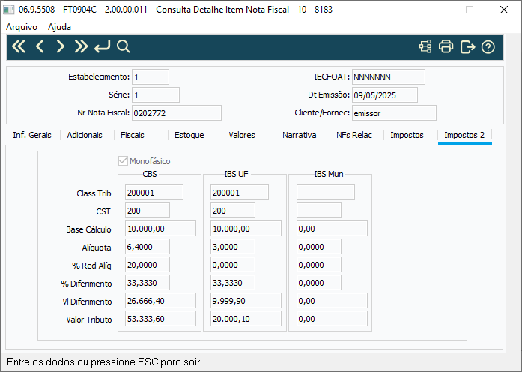Click the IBS Mun group title
The image size is (522, 372).
click(x=329, y=174)
